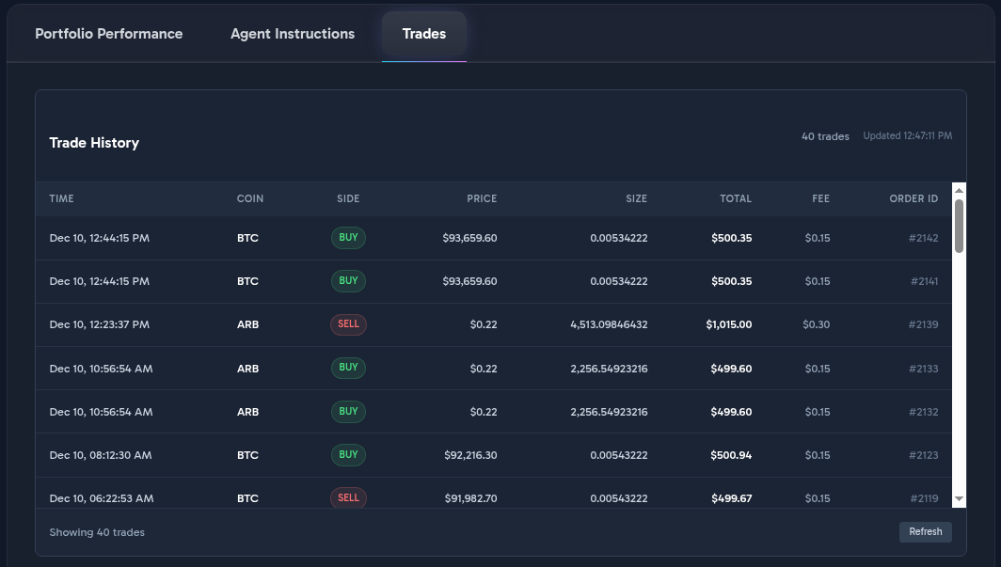
Task: Click the SELL badge on the ARB trade #2139
Action: (x=348, y=323)
